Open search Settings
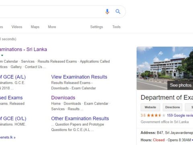This screenshot has width=193, height=145. point(96,27)
